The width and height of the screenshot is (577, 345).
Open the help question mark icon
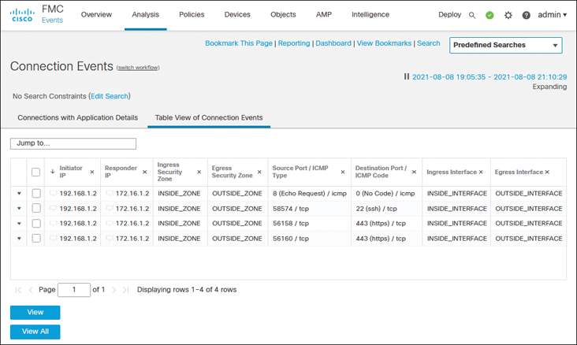[x=527, y=15]
